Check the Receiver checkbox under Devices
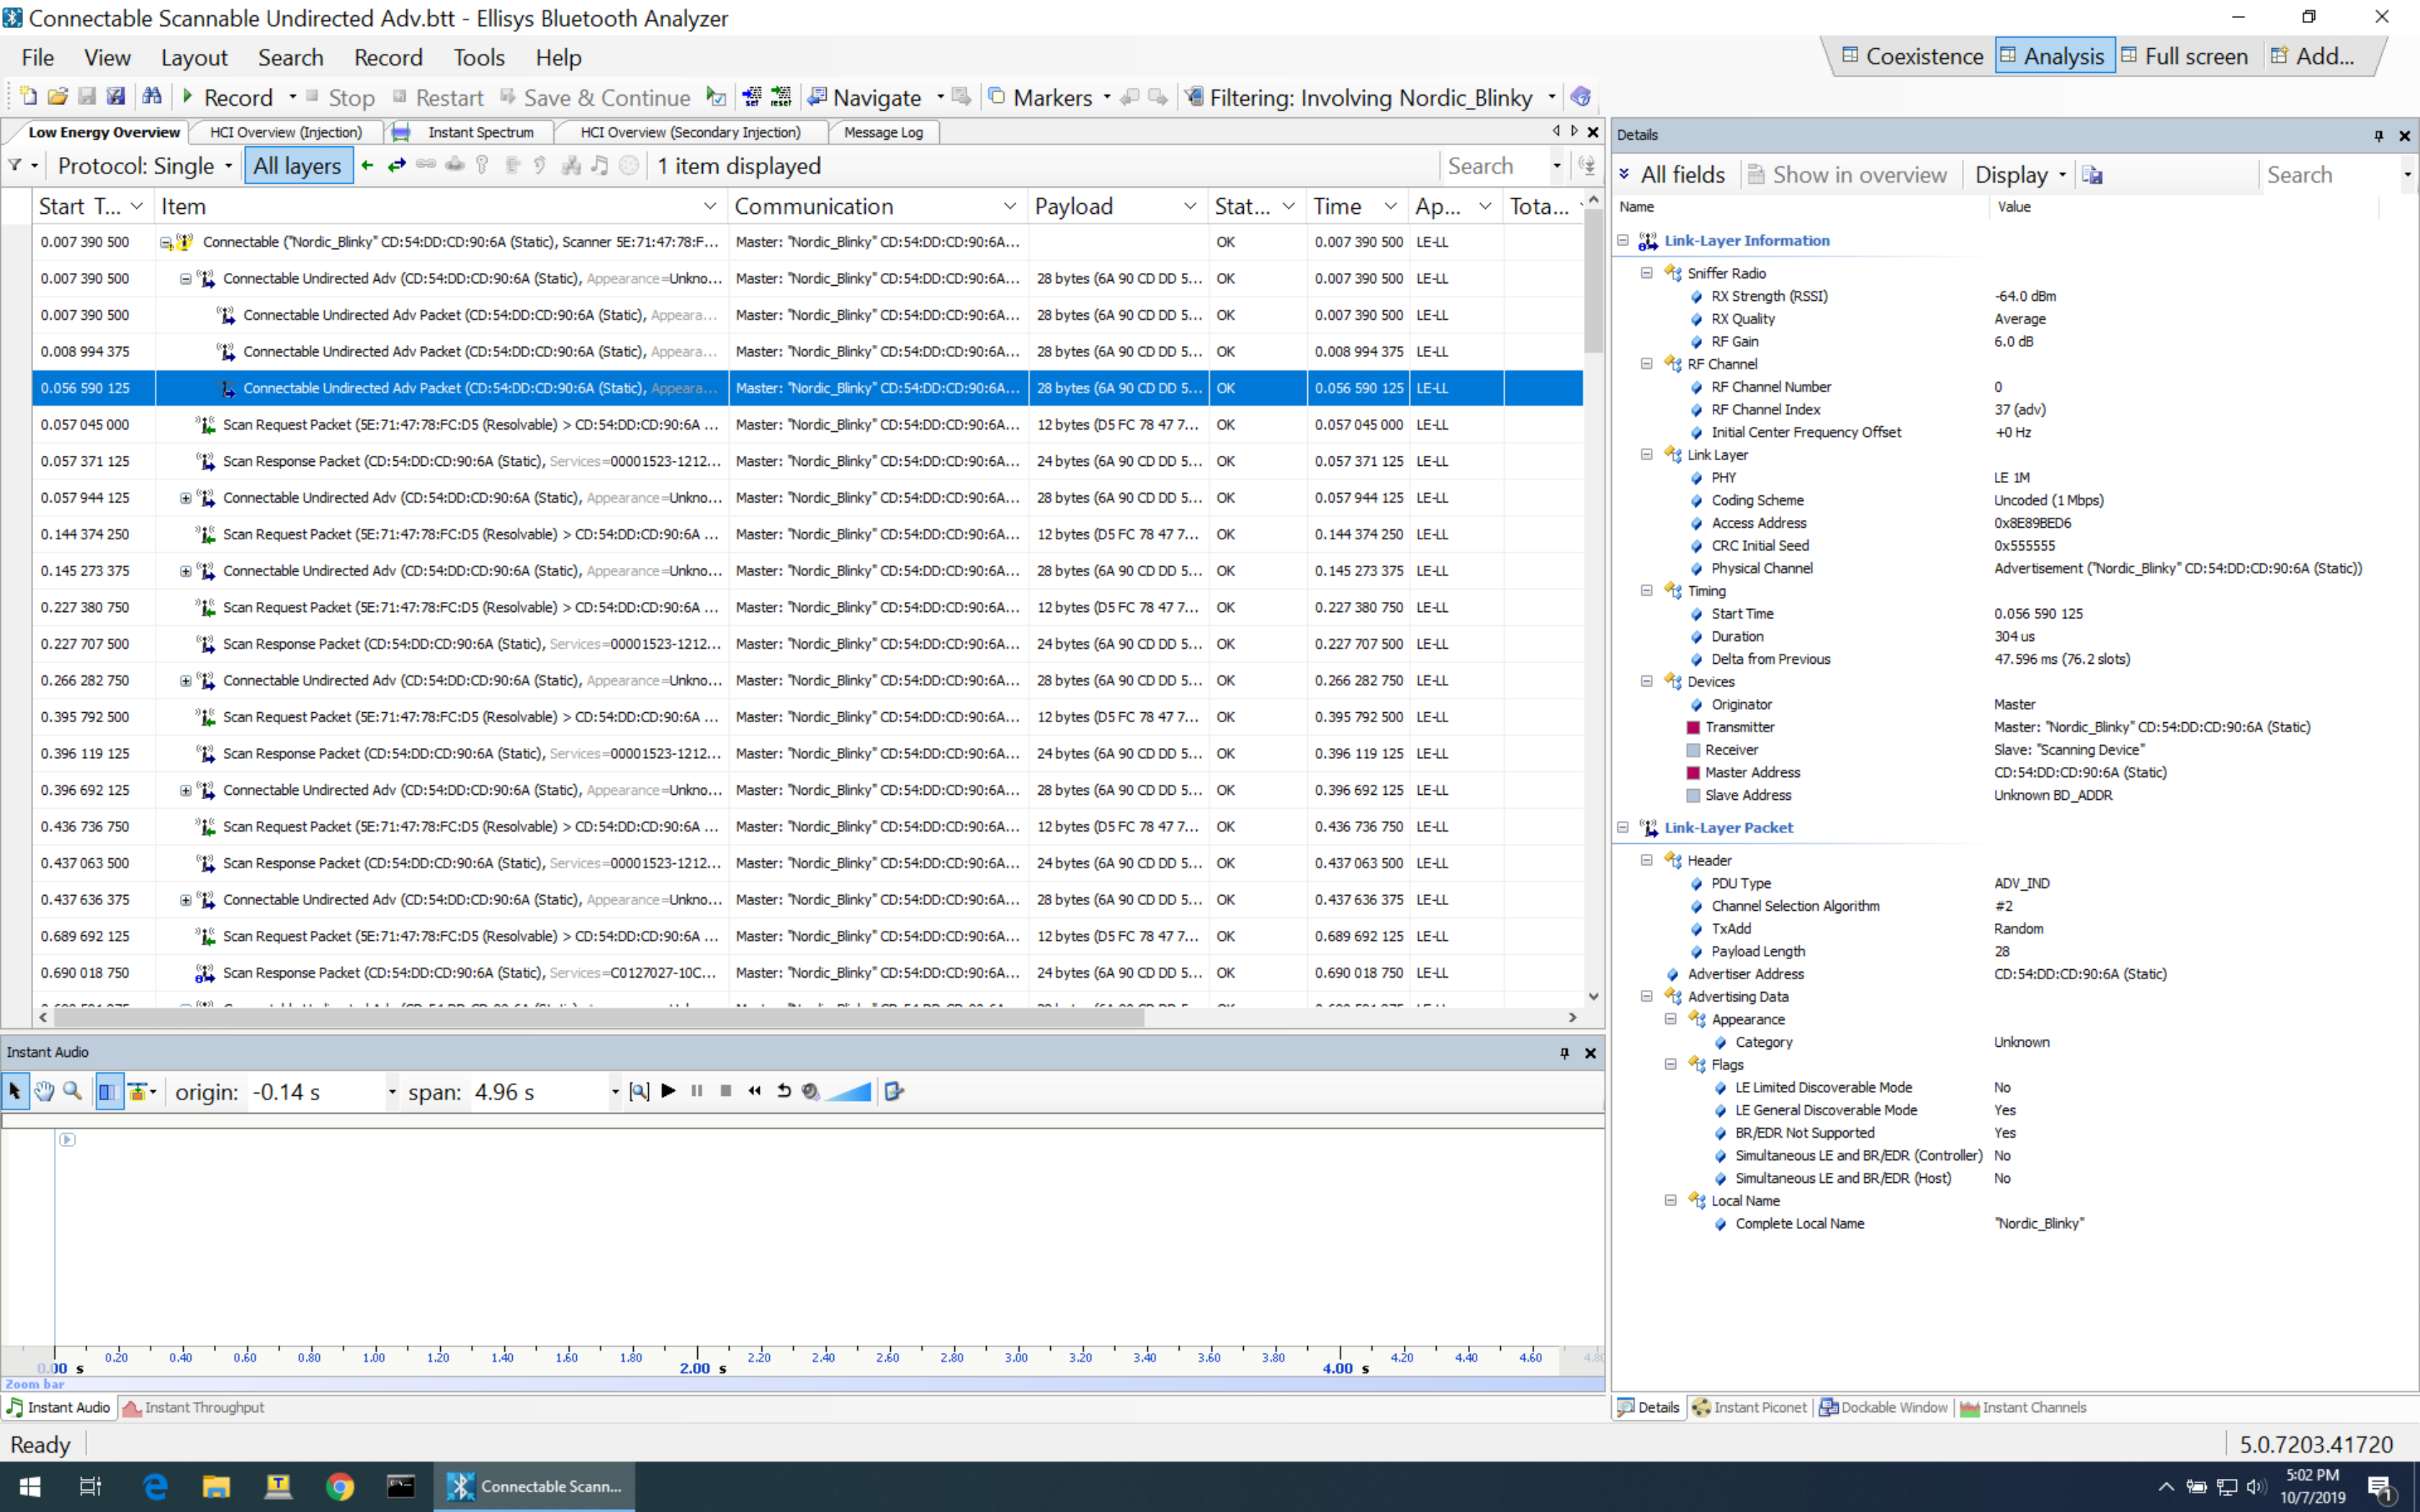 coord(1692,749)
